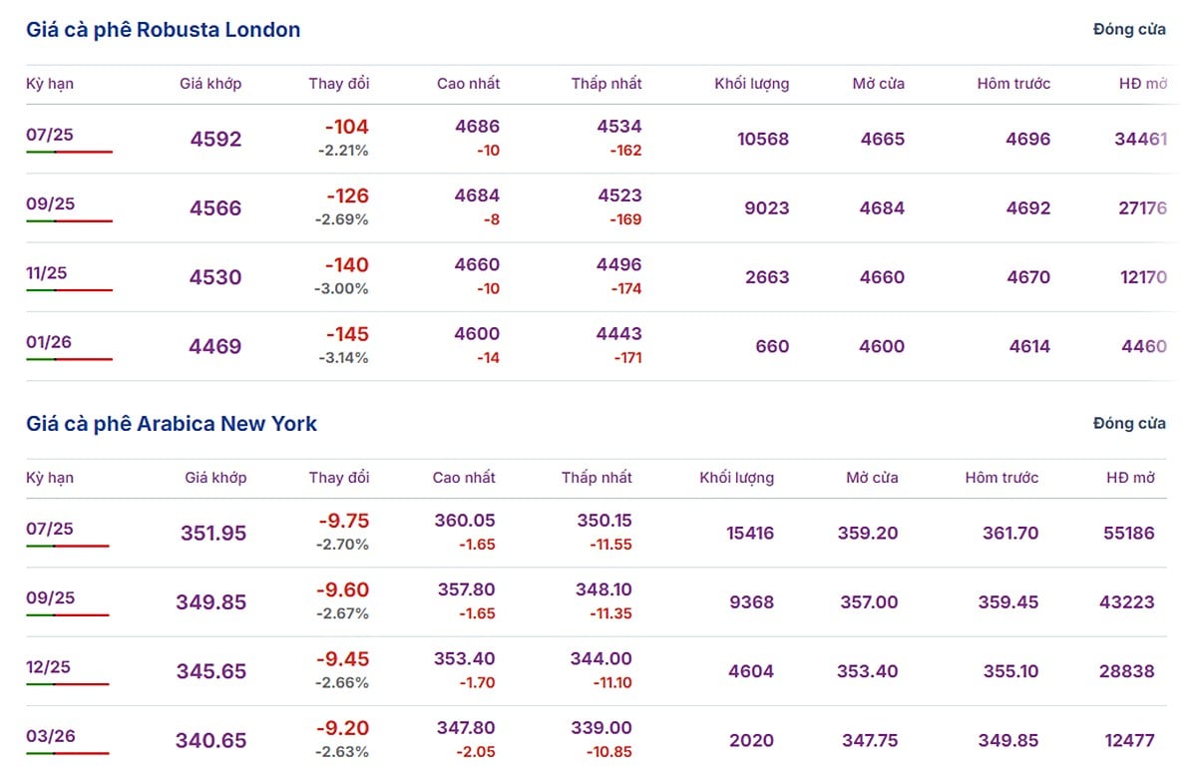Sort Robusta table by Khối lượng column

[x=752, y=84]
